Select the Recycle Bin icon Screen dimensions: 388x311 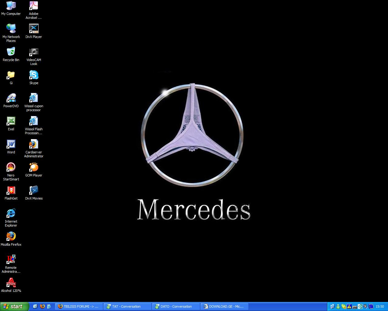[x=11, y=54]
